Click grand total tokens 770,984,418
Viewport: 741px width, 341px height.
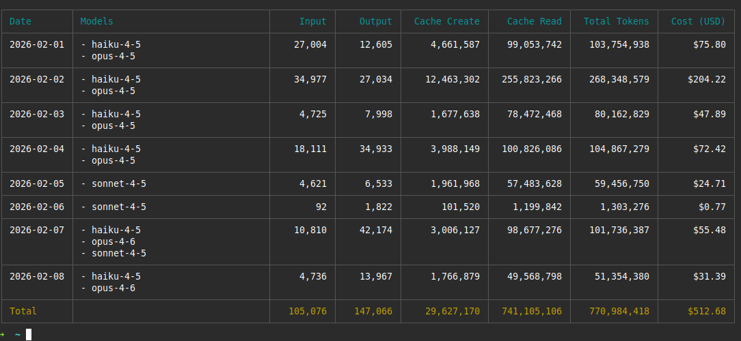[619, 311]
